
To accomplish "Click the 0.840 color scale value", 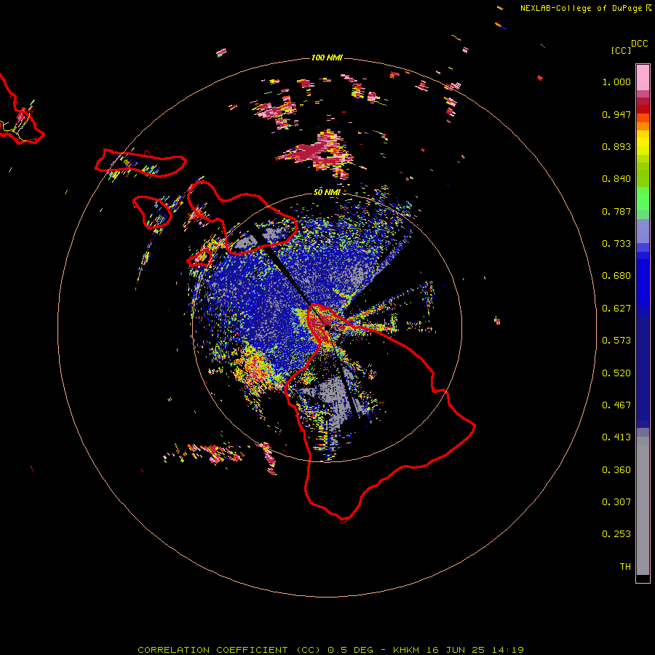I will (616, 179).
